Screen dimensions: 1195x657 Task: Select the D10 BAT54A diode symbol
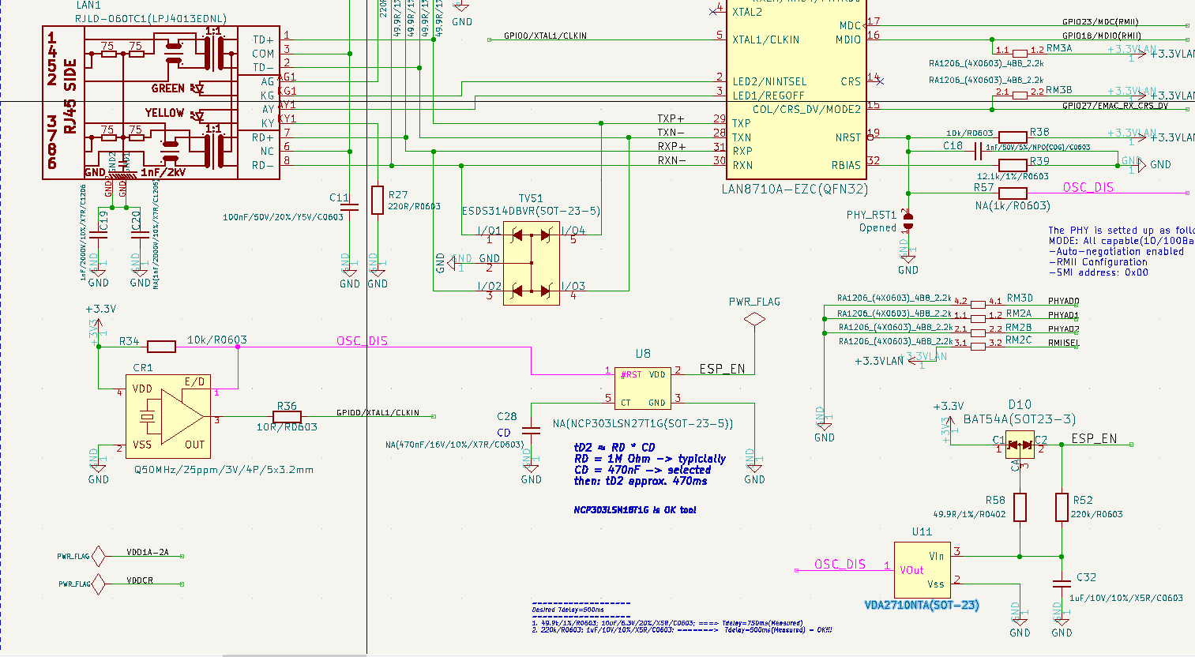1019,445
